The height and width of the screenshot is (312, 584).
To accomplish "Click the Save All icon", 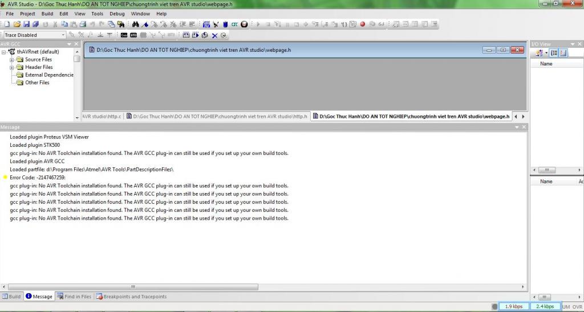I will 36,24.
